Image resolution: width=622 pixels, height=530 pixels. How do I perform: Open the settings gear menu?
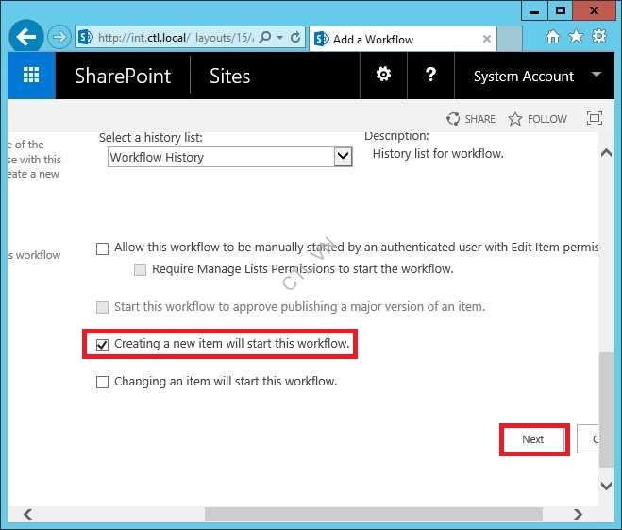[x=383, y=76]
